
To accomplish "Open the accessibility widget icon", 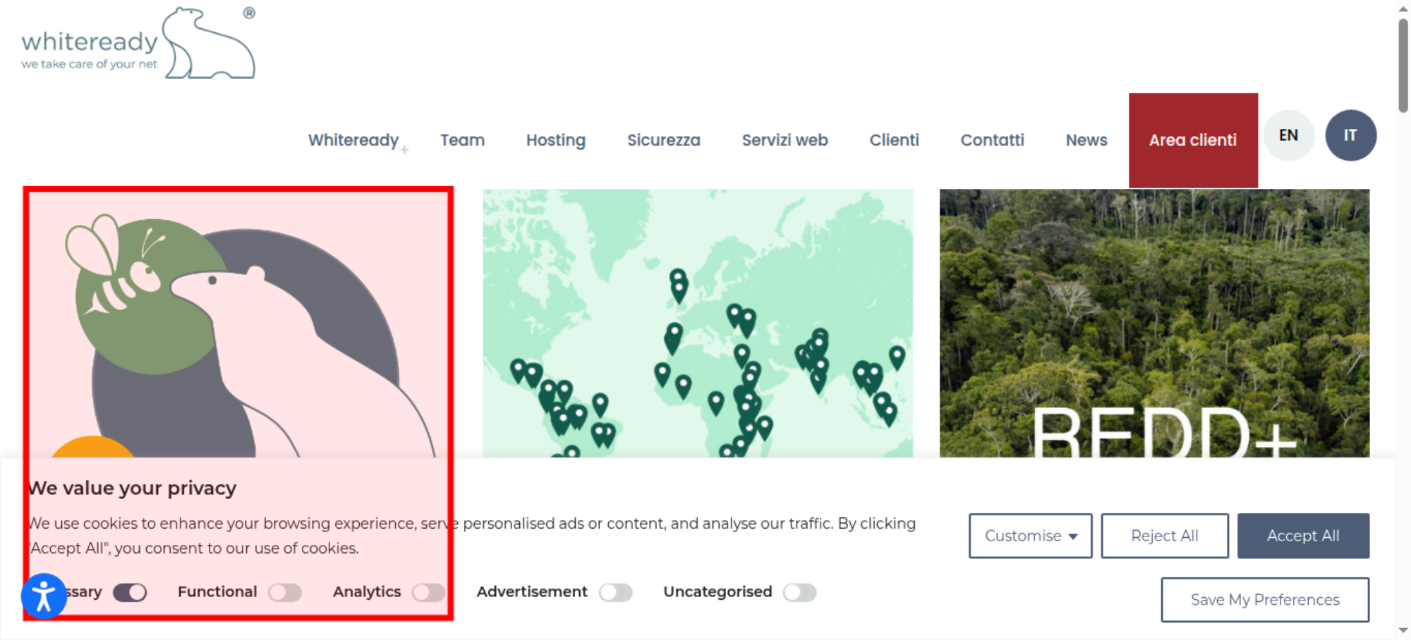I will (44, 596).
